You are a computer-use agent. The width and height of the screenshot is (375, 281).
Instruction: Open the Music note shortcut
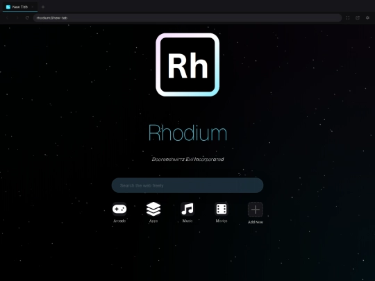click(x=187, y=209)
